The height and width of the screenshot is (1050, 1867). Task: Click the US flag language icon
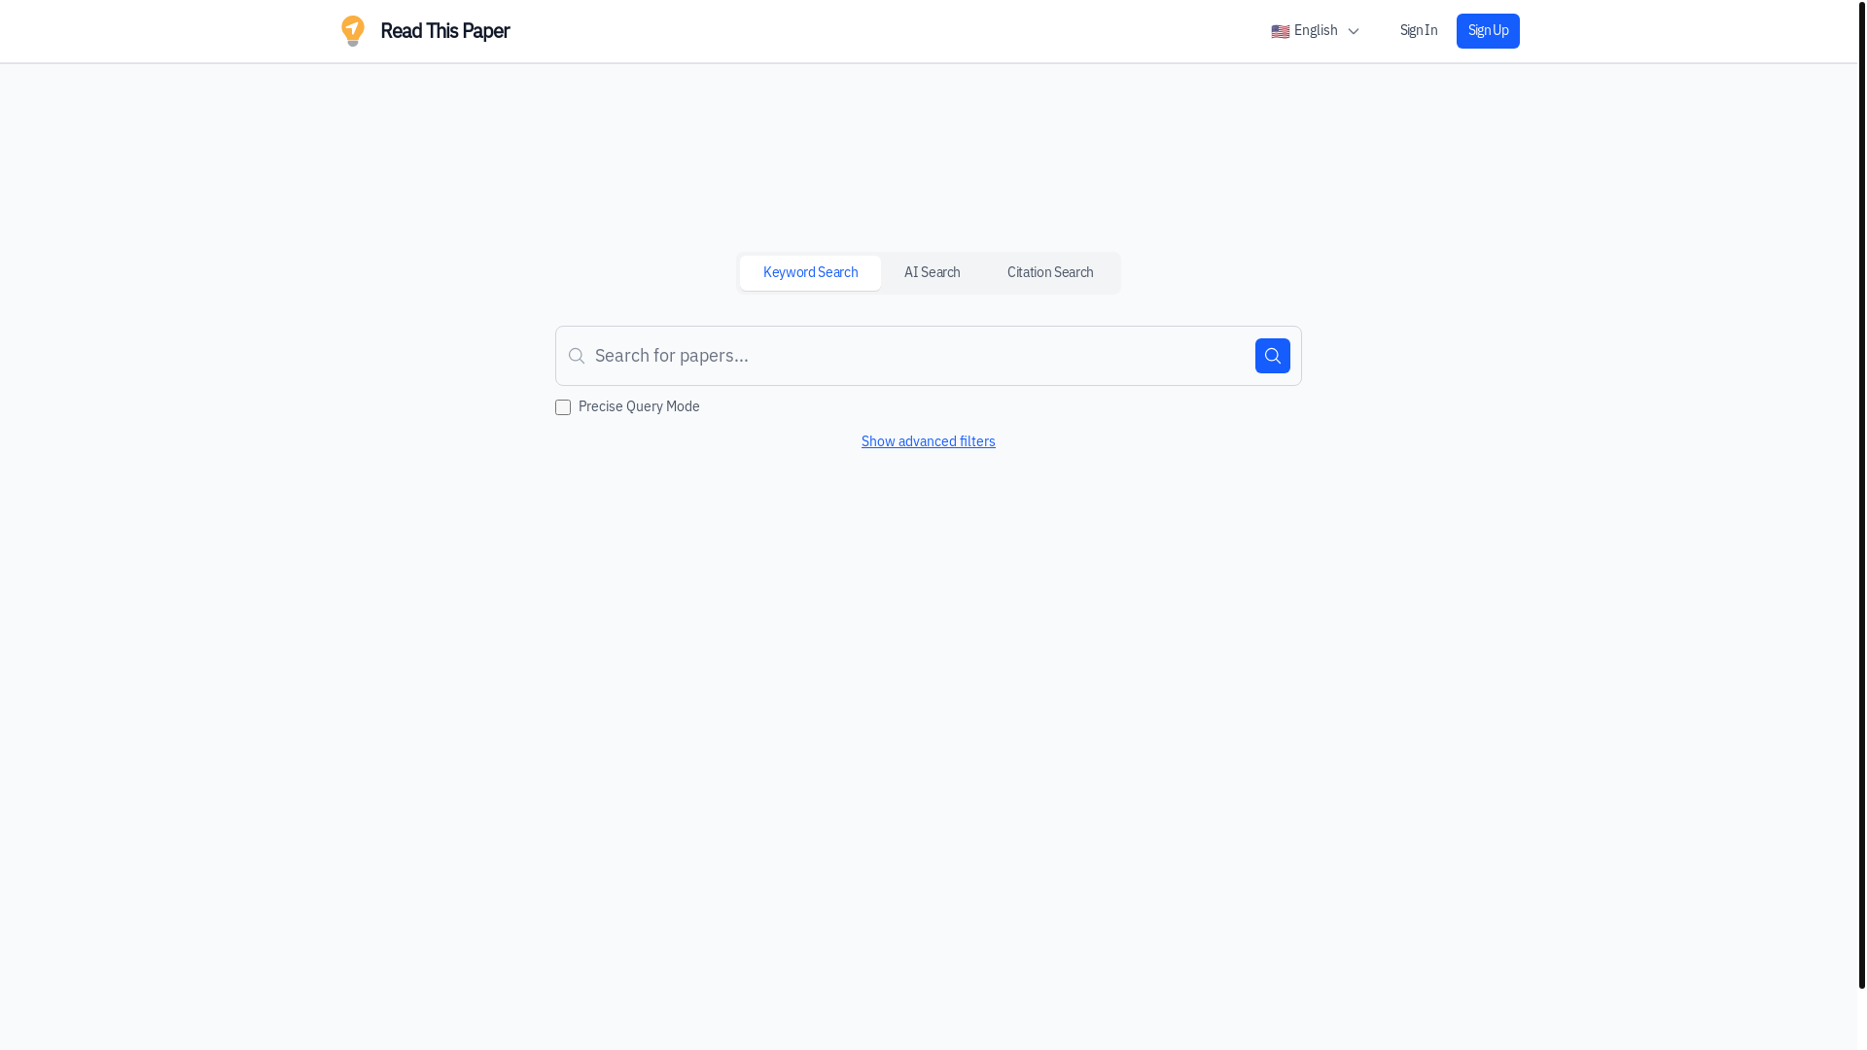(1281, 31)
